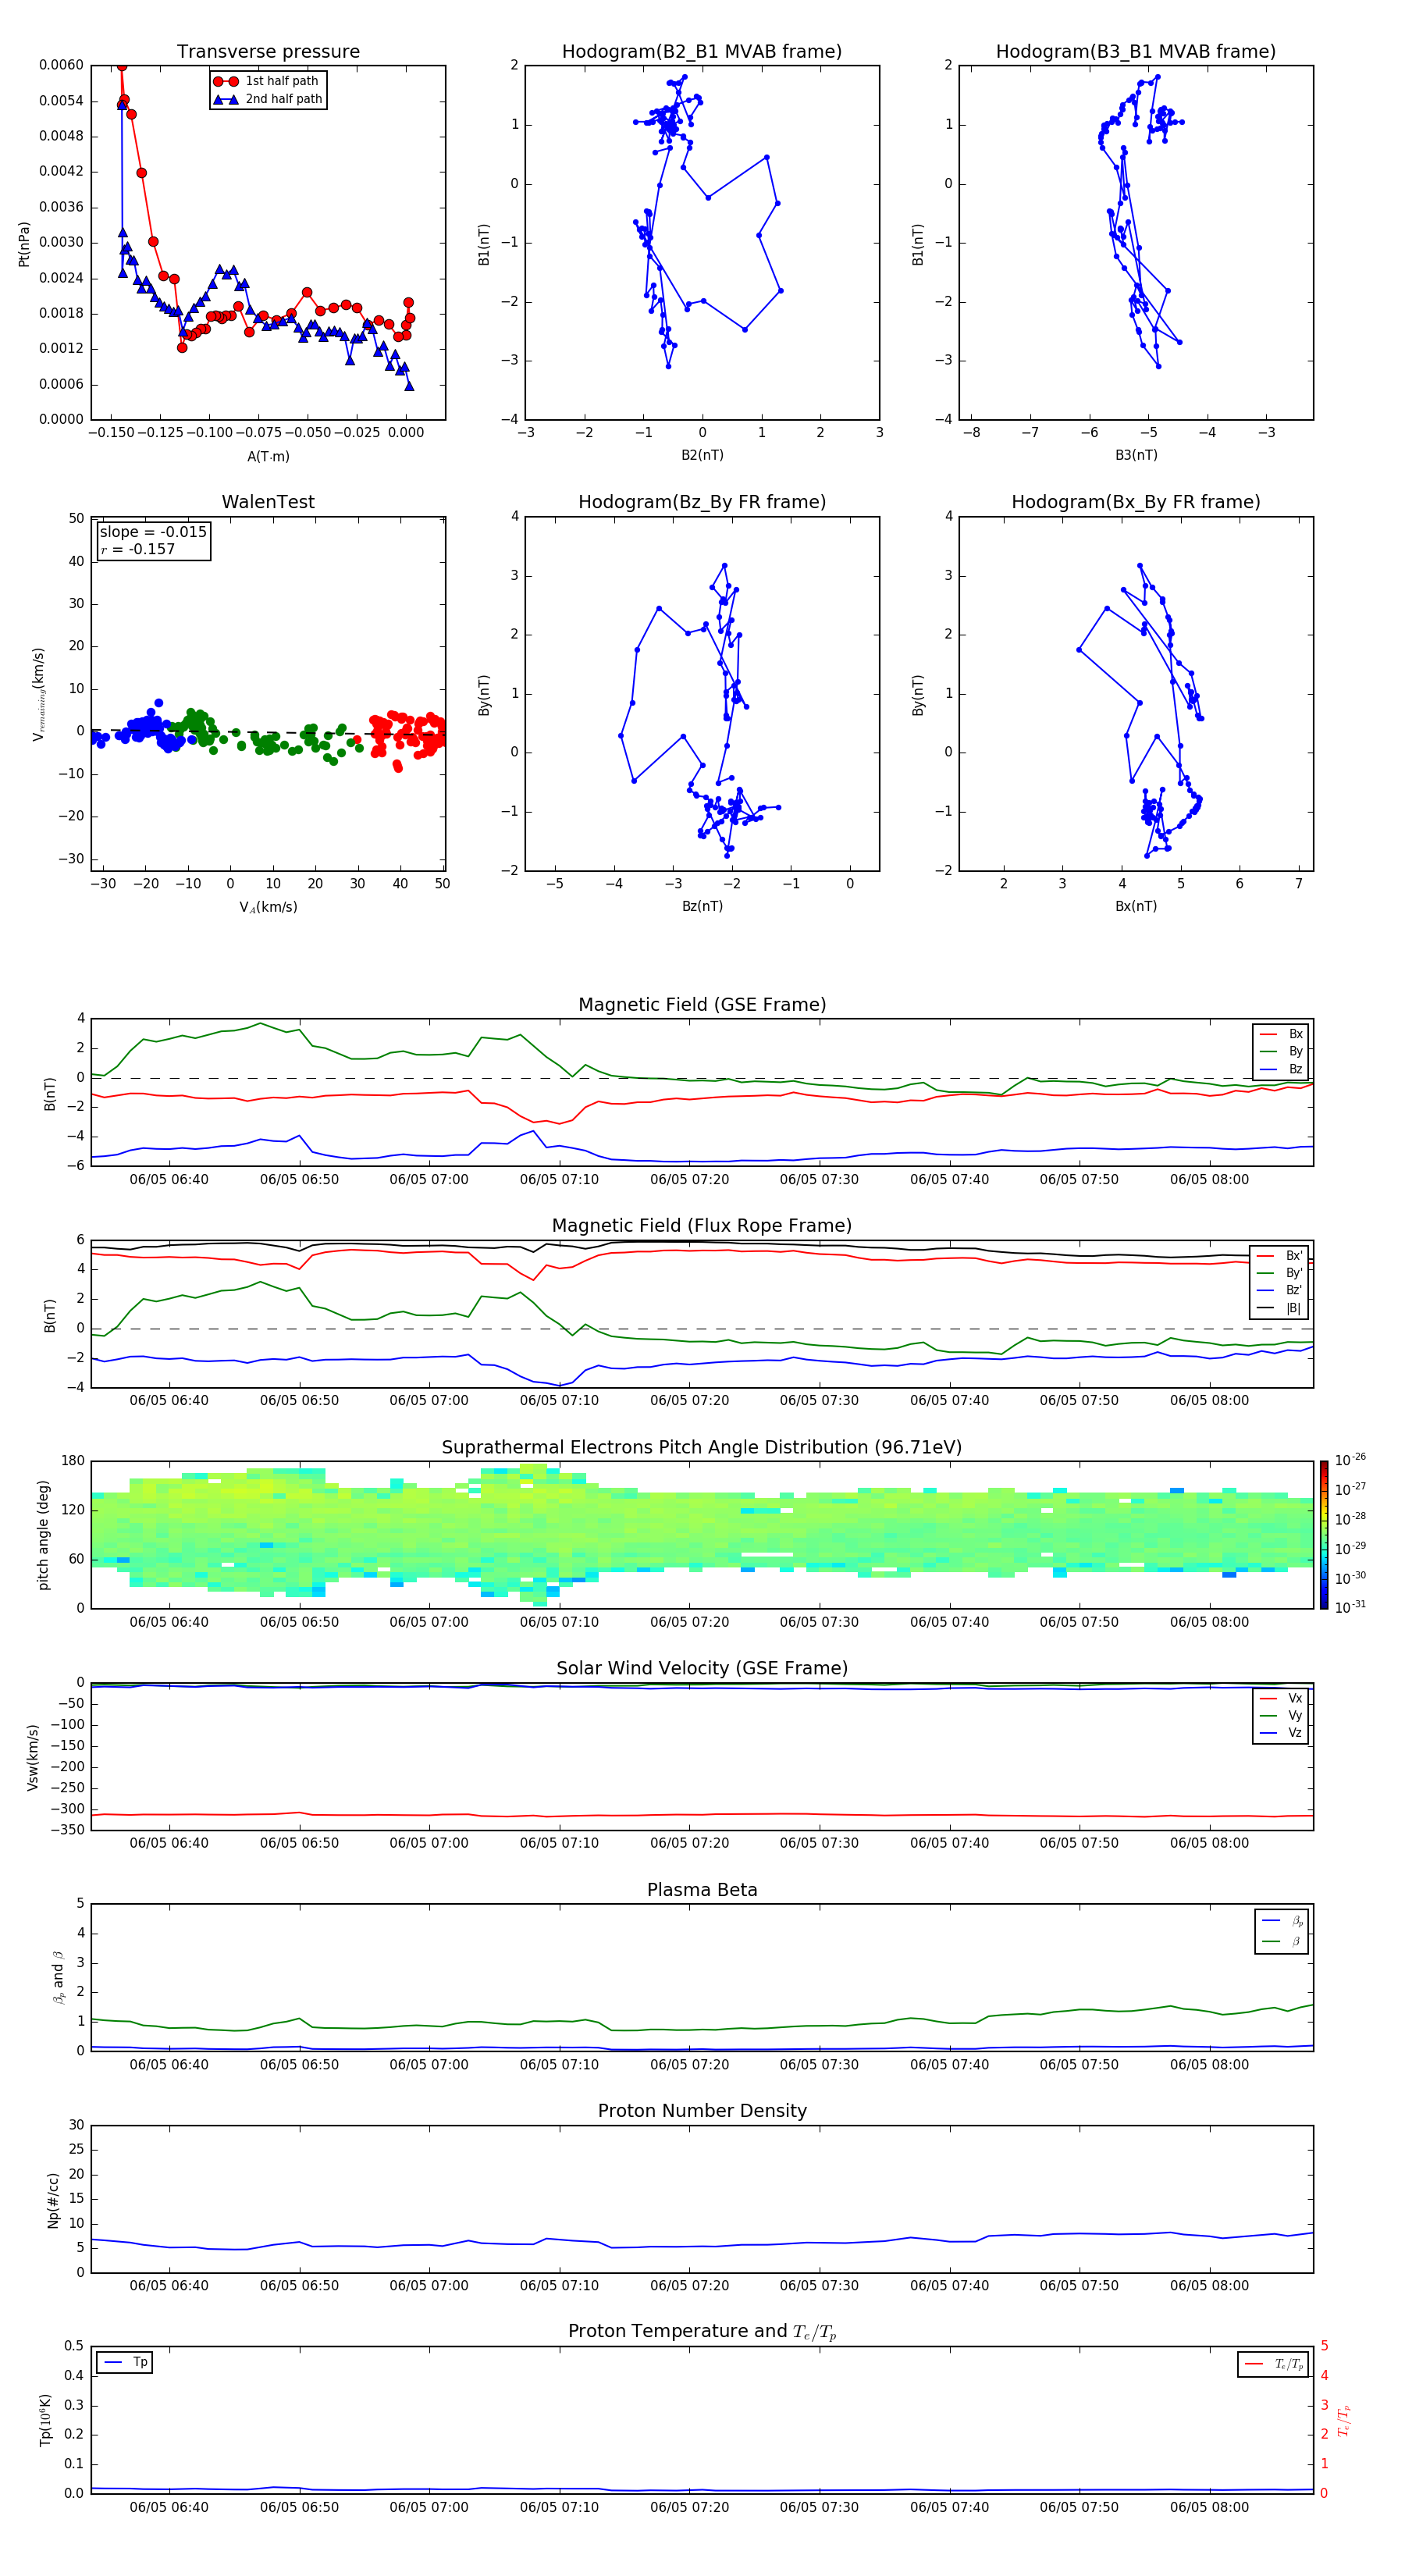Click the 'pitch angle (deg)' axis label
The height and width of the screenshot is (2576, 1405).
click(x=43, y=1535)
